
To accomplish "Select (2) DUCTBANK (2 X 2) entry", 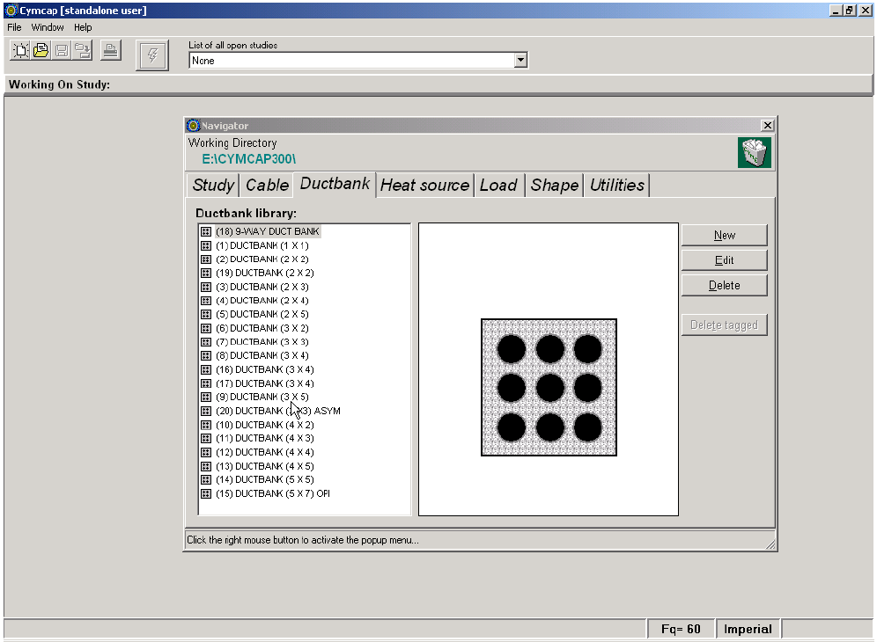I will tap(262, 259).
